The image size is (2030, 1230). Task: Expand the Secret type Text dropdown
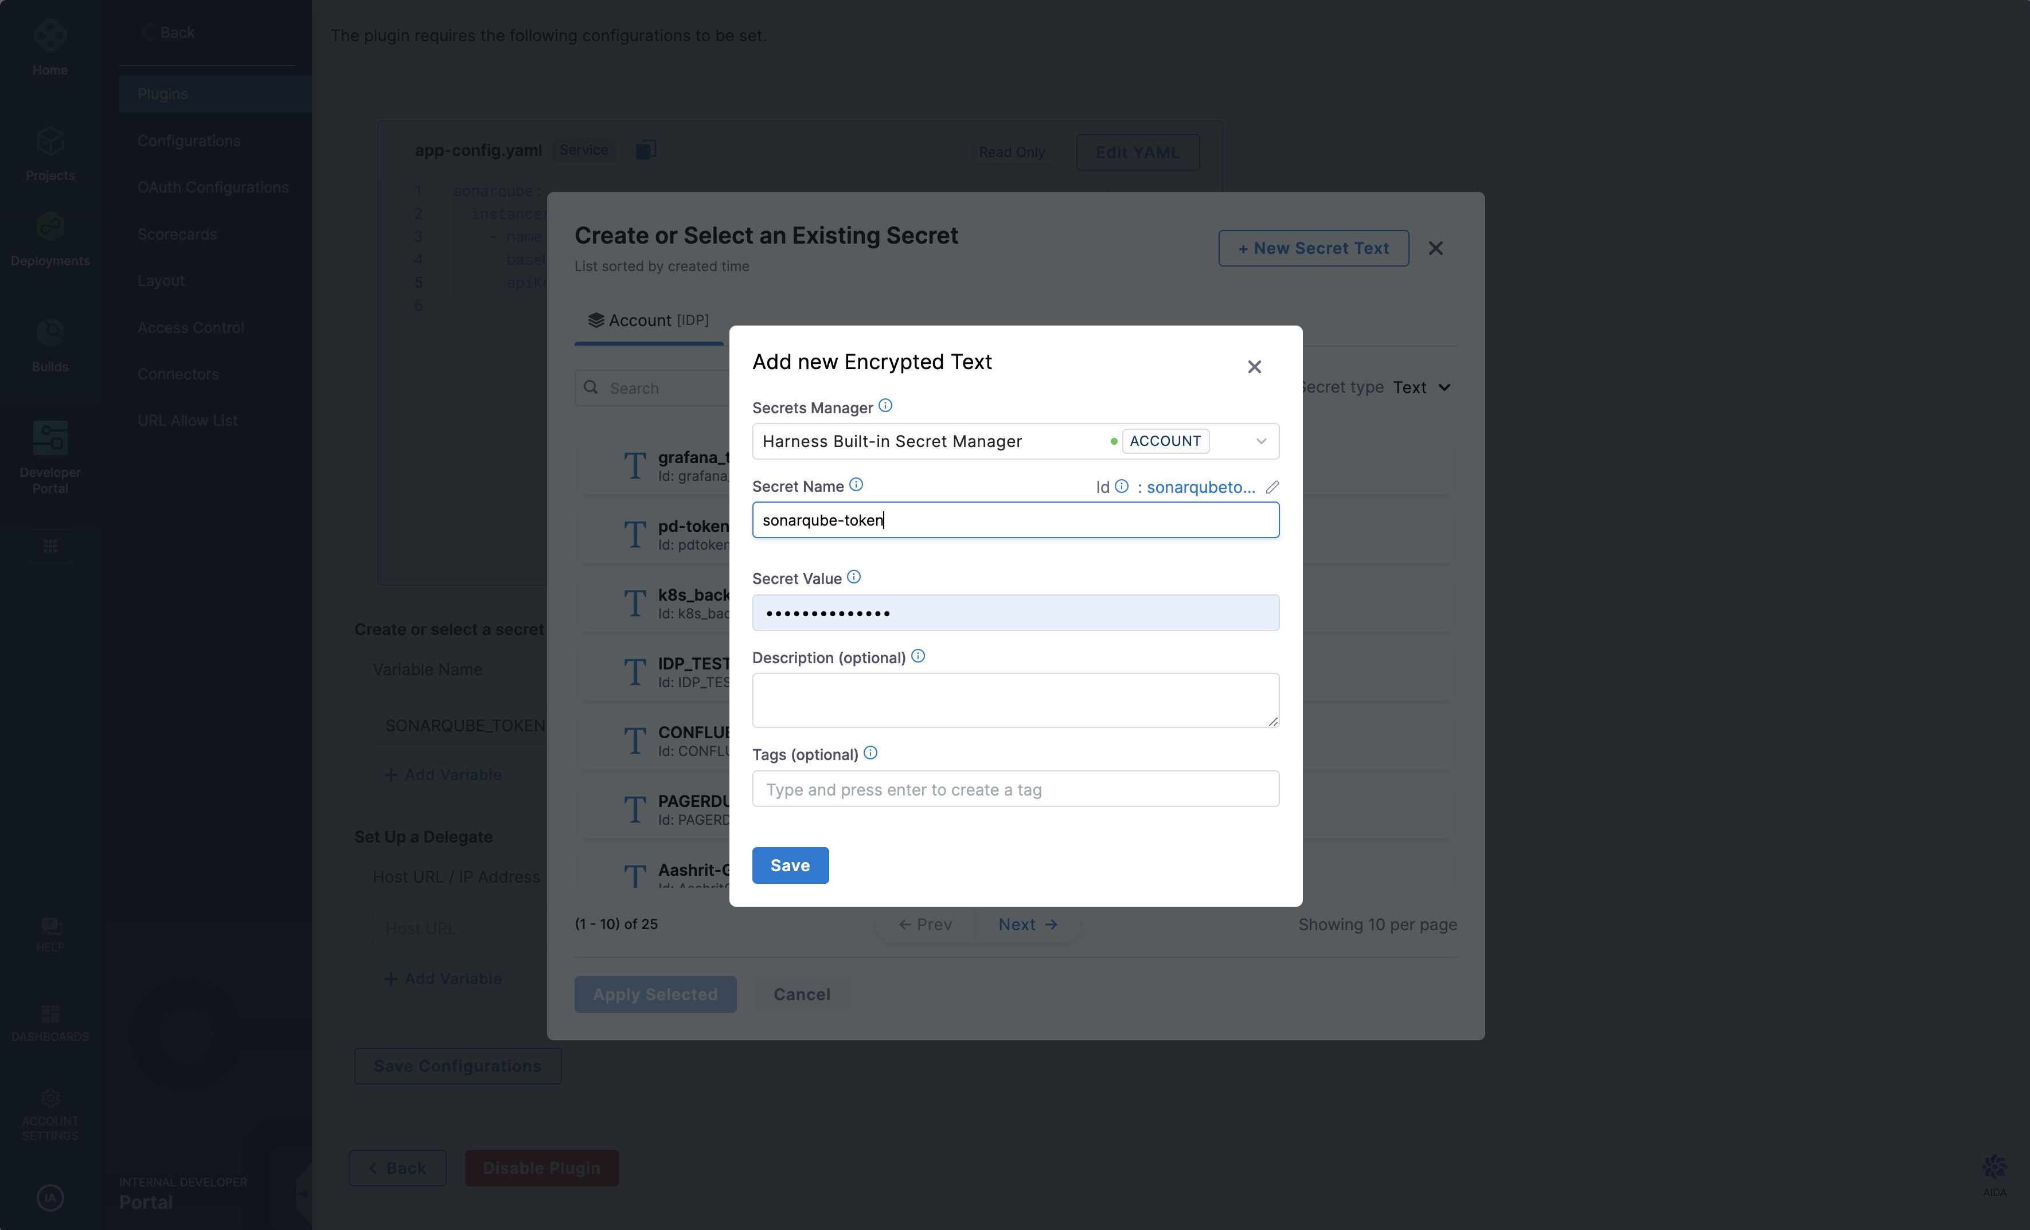(x=1421, y=387)
